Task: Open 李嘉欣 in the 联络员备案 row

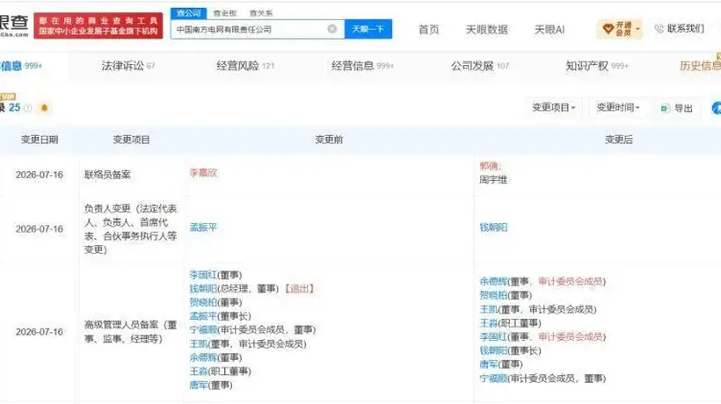Action: pyautogui.click(x=203, y=173)
